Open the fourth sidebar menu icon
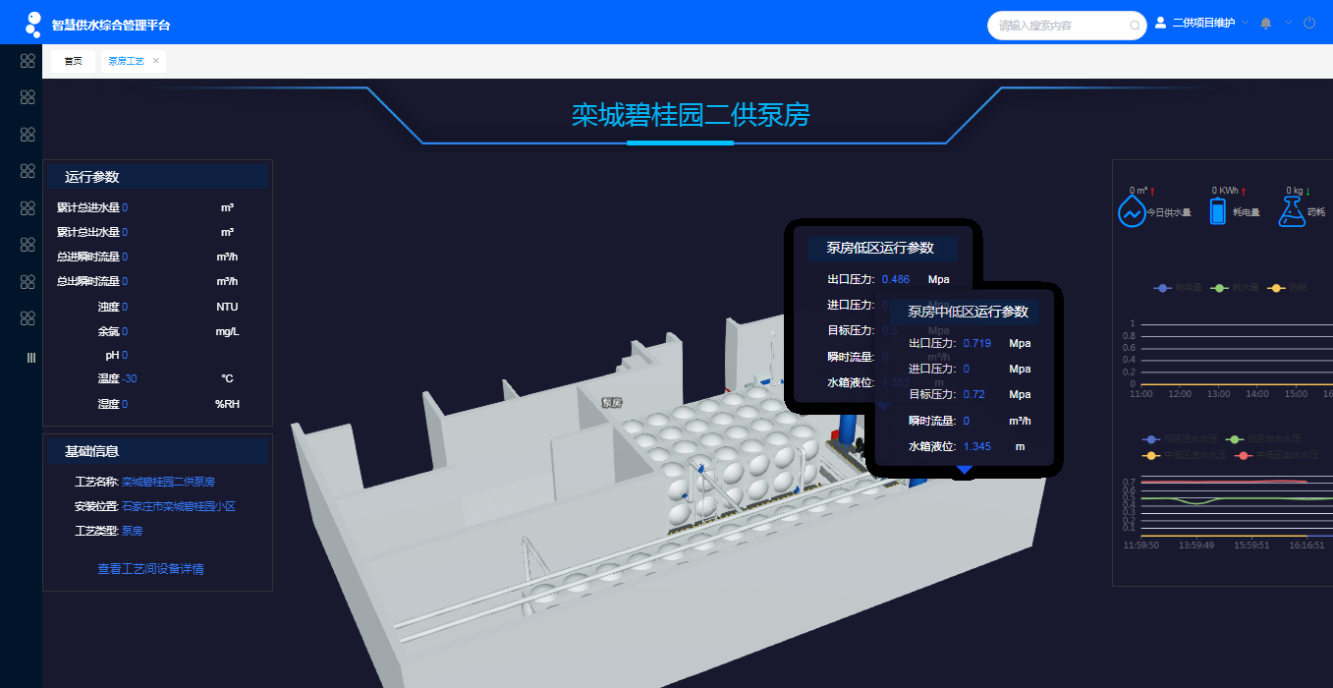The height and width of the screenshot is (688, 1333). click(x=28, y=171)
